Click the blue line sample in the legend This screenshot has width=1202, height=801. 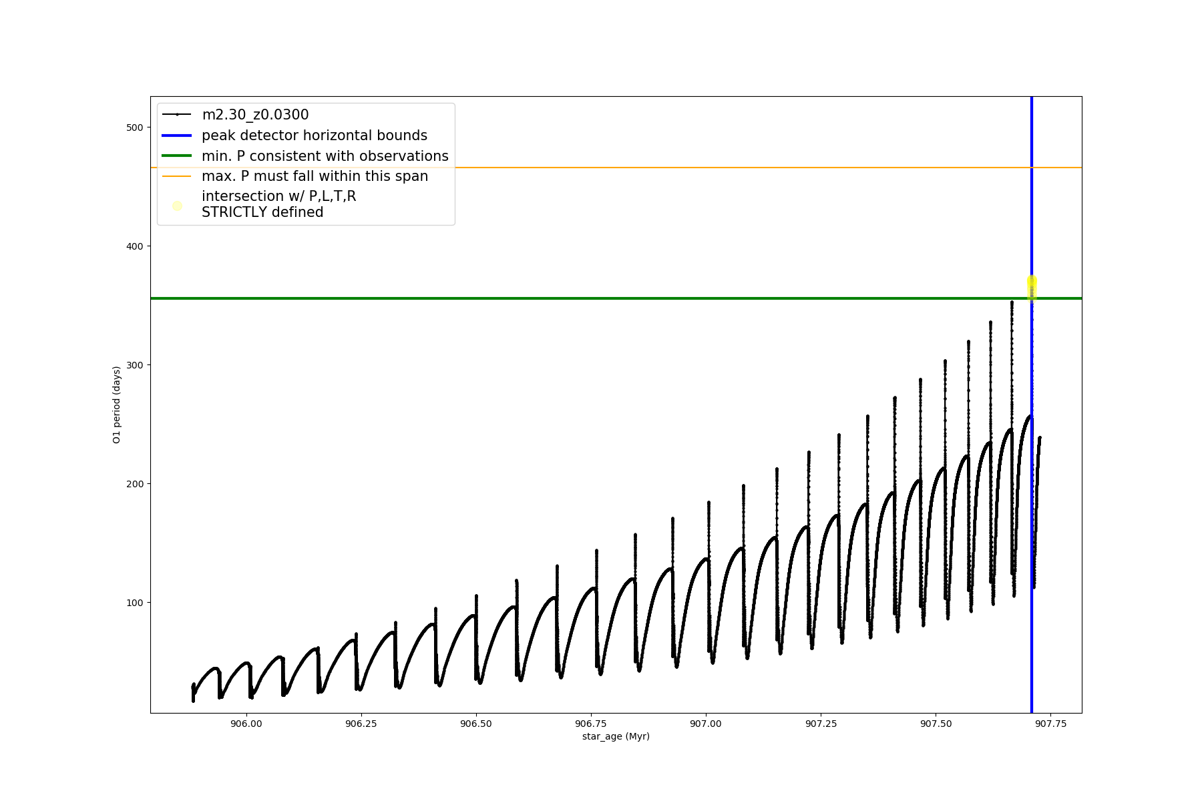tap(177, 136)
